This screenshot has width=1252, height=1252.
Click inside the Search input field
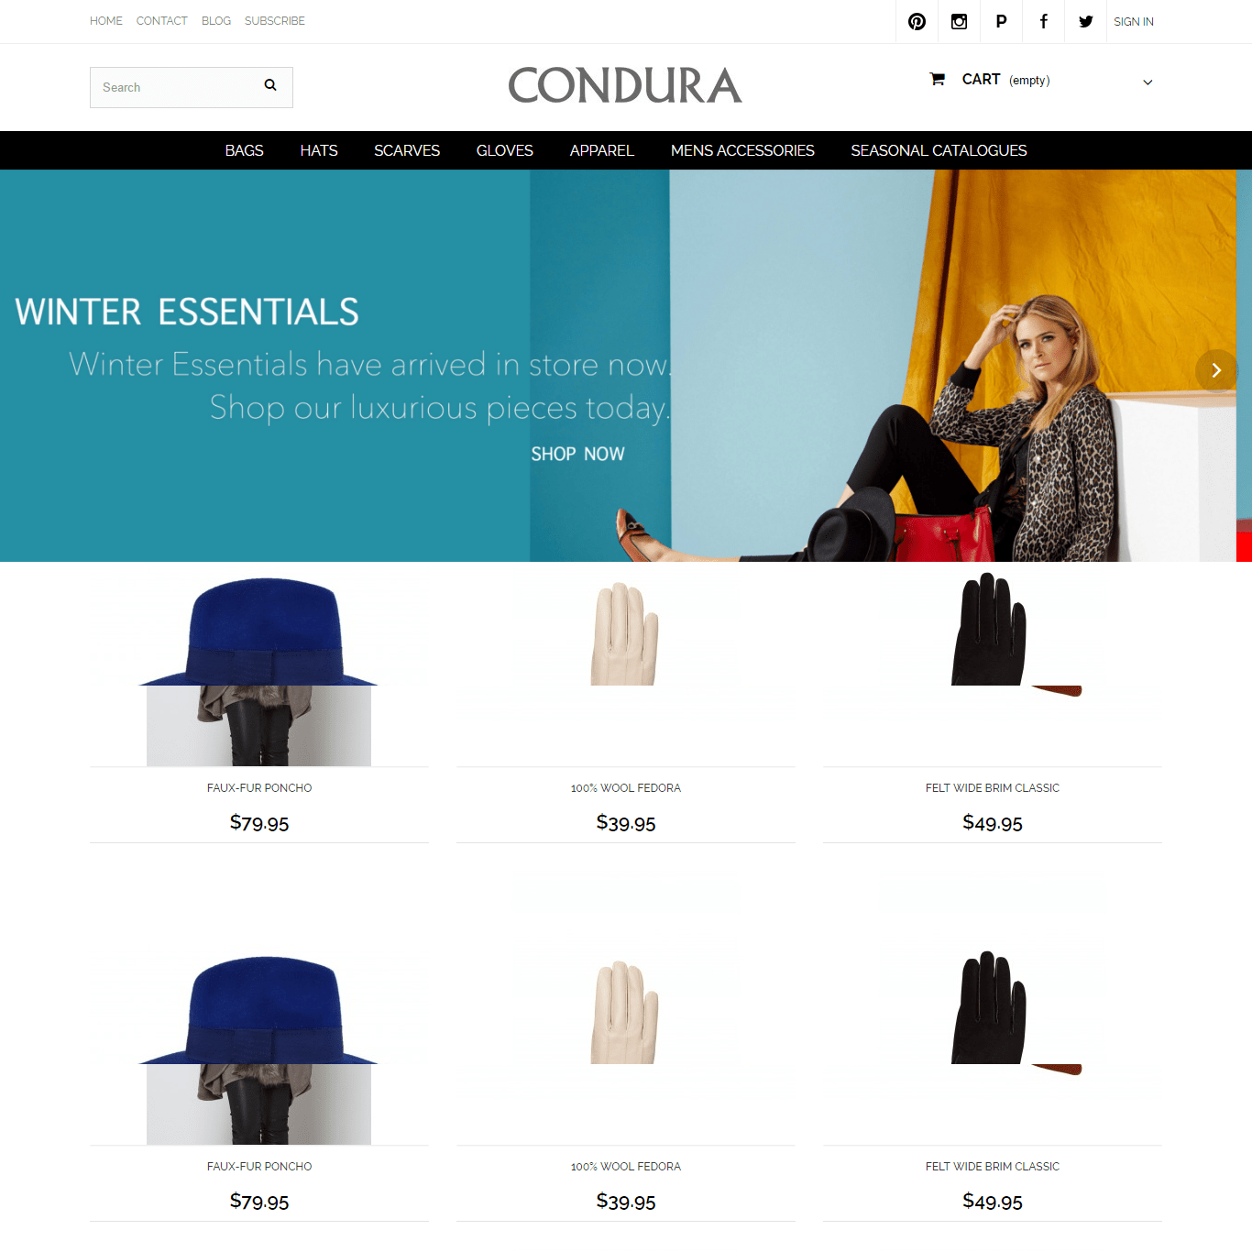[x=174, y=87]
